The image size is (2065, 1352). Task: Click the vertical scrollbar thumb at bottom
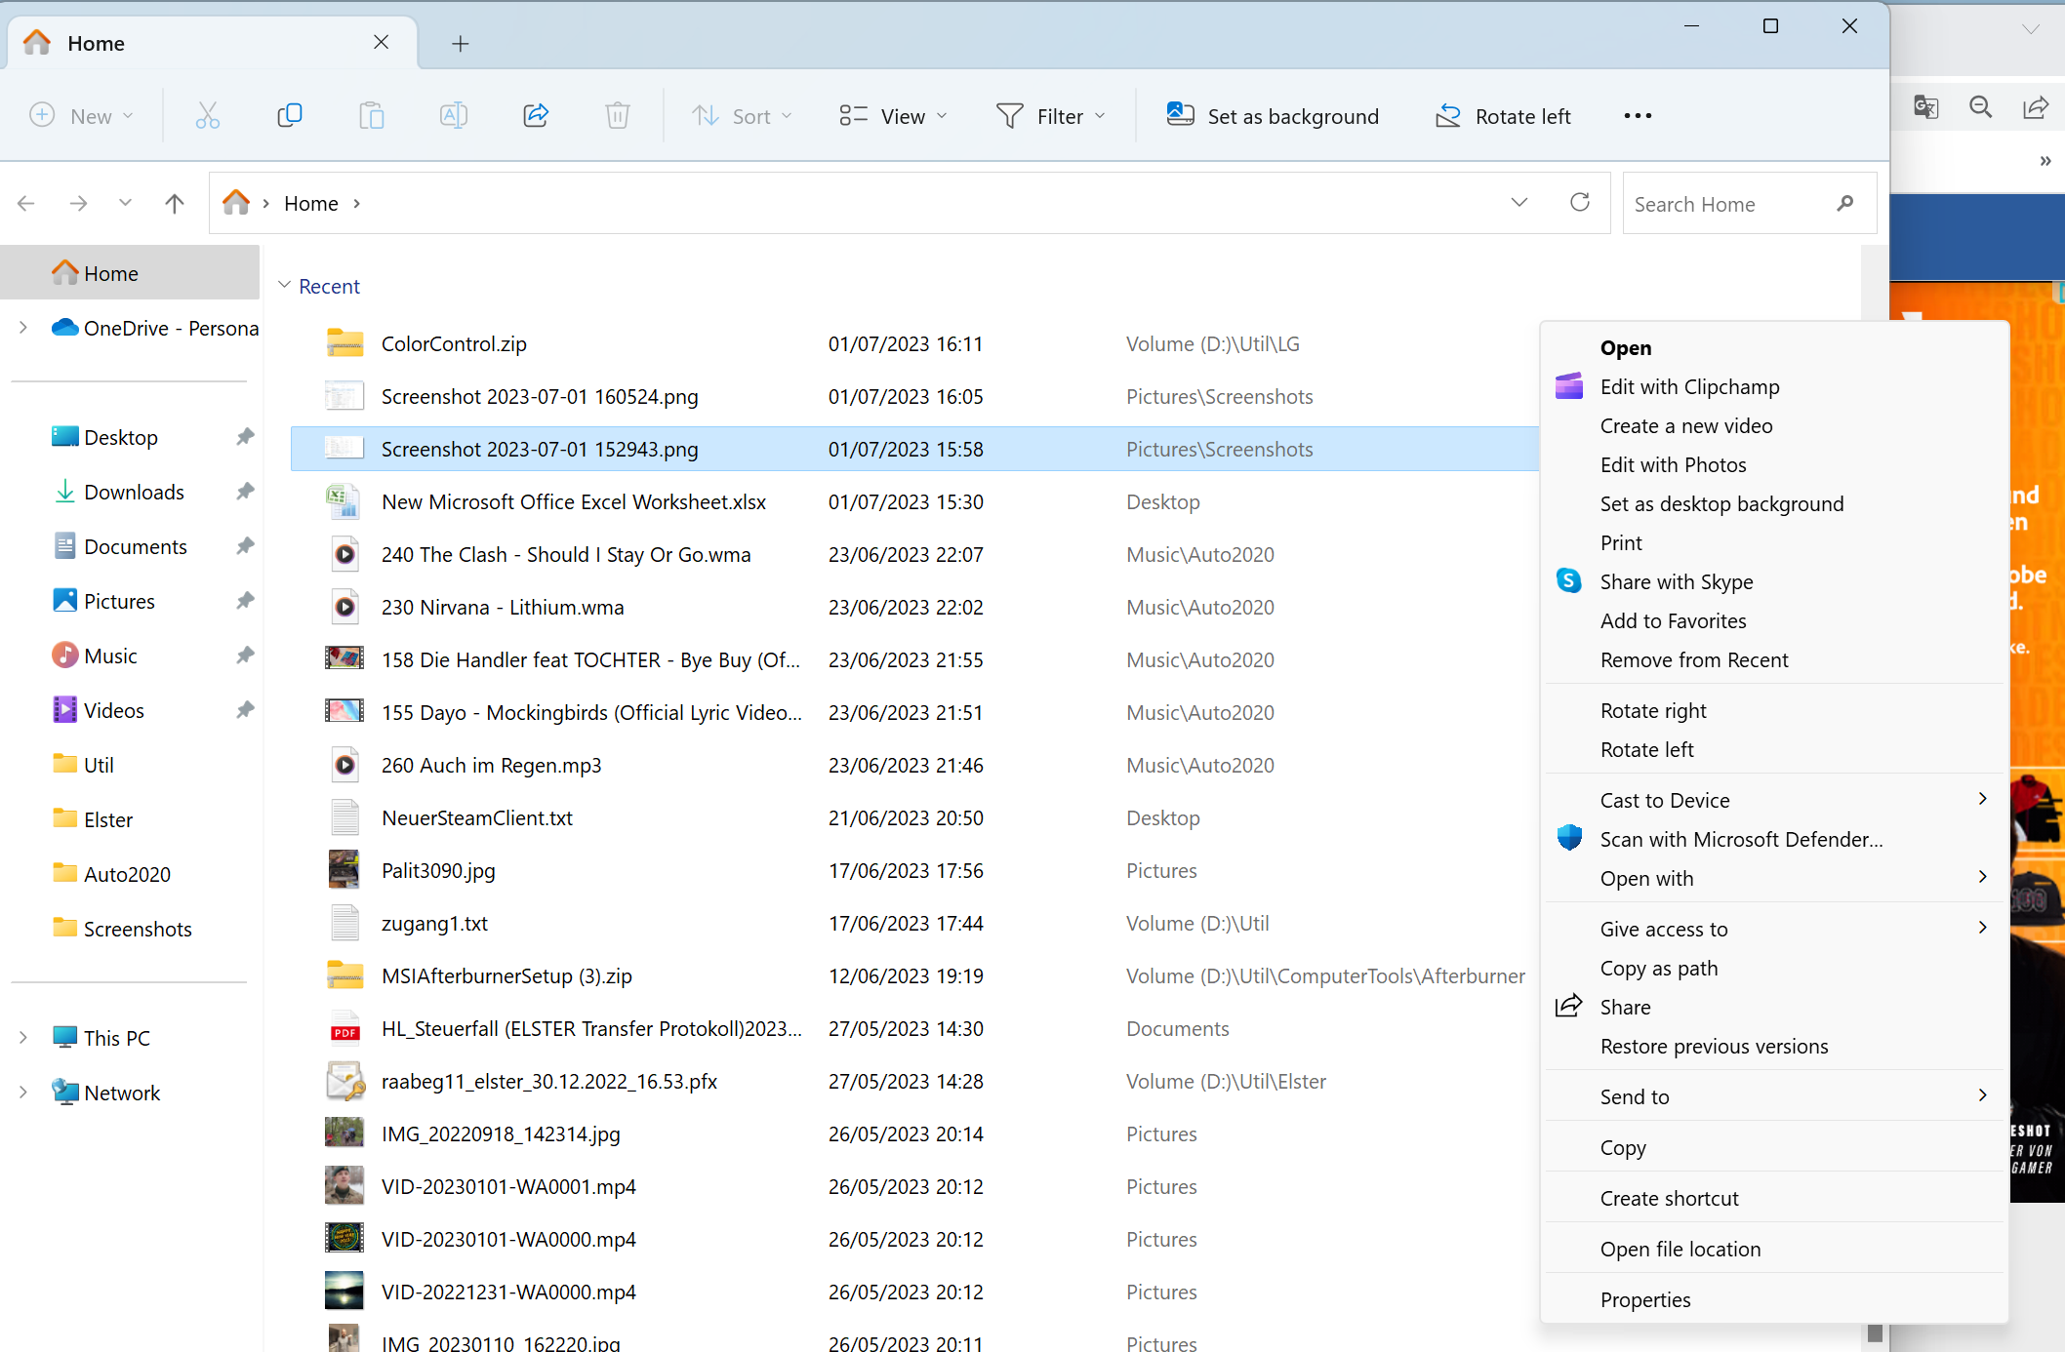point(1874,1332)
